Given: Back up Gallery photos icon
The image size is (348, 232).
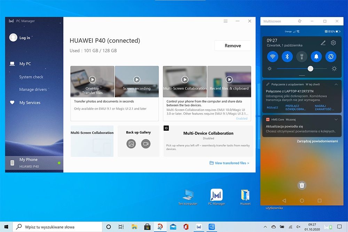Looking at the screenshot, I should (131, 144).
